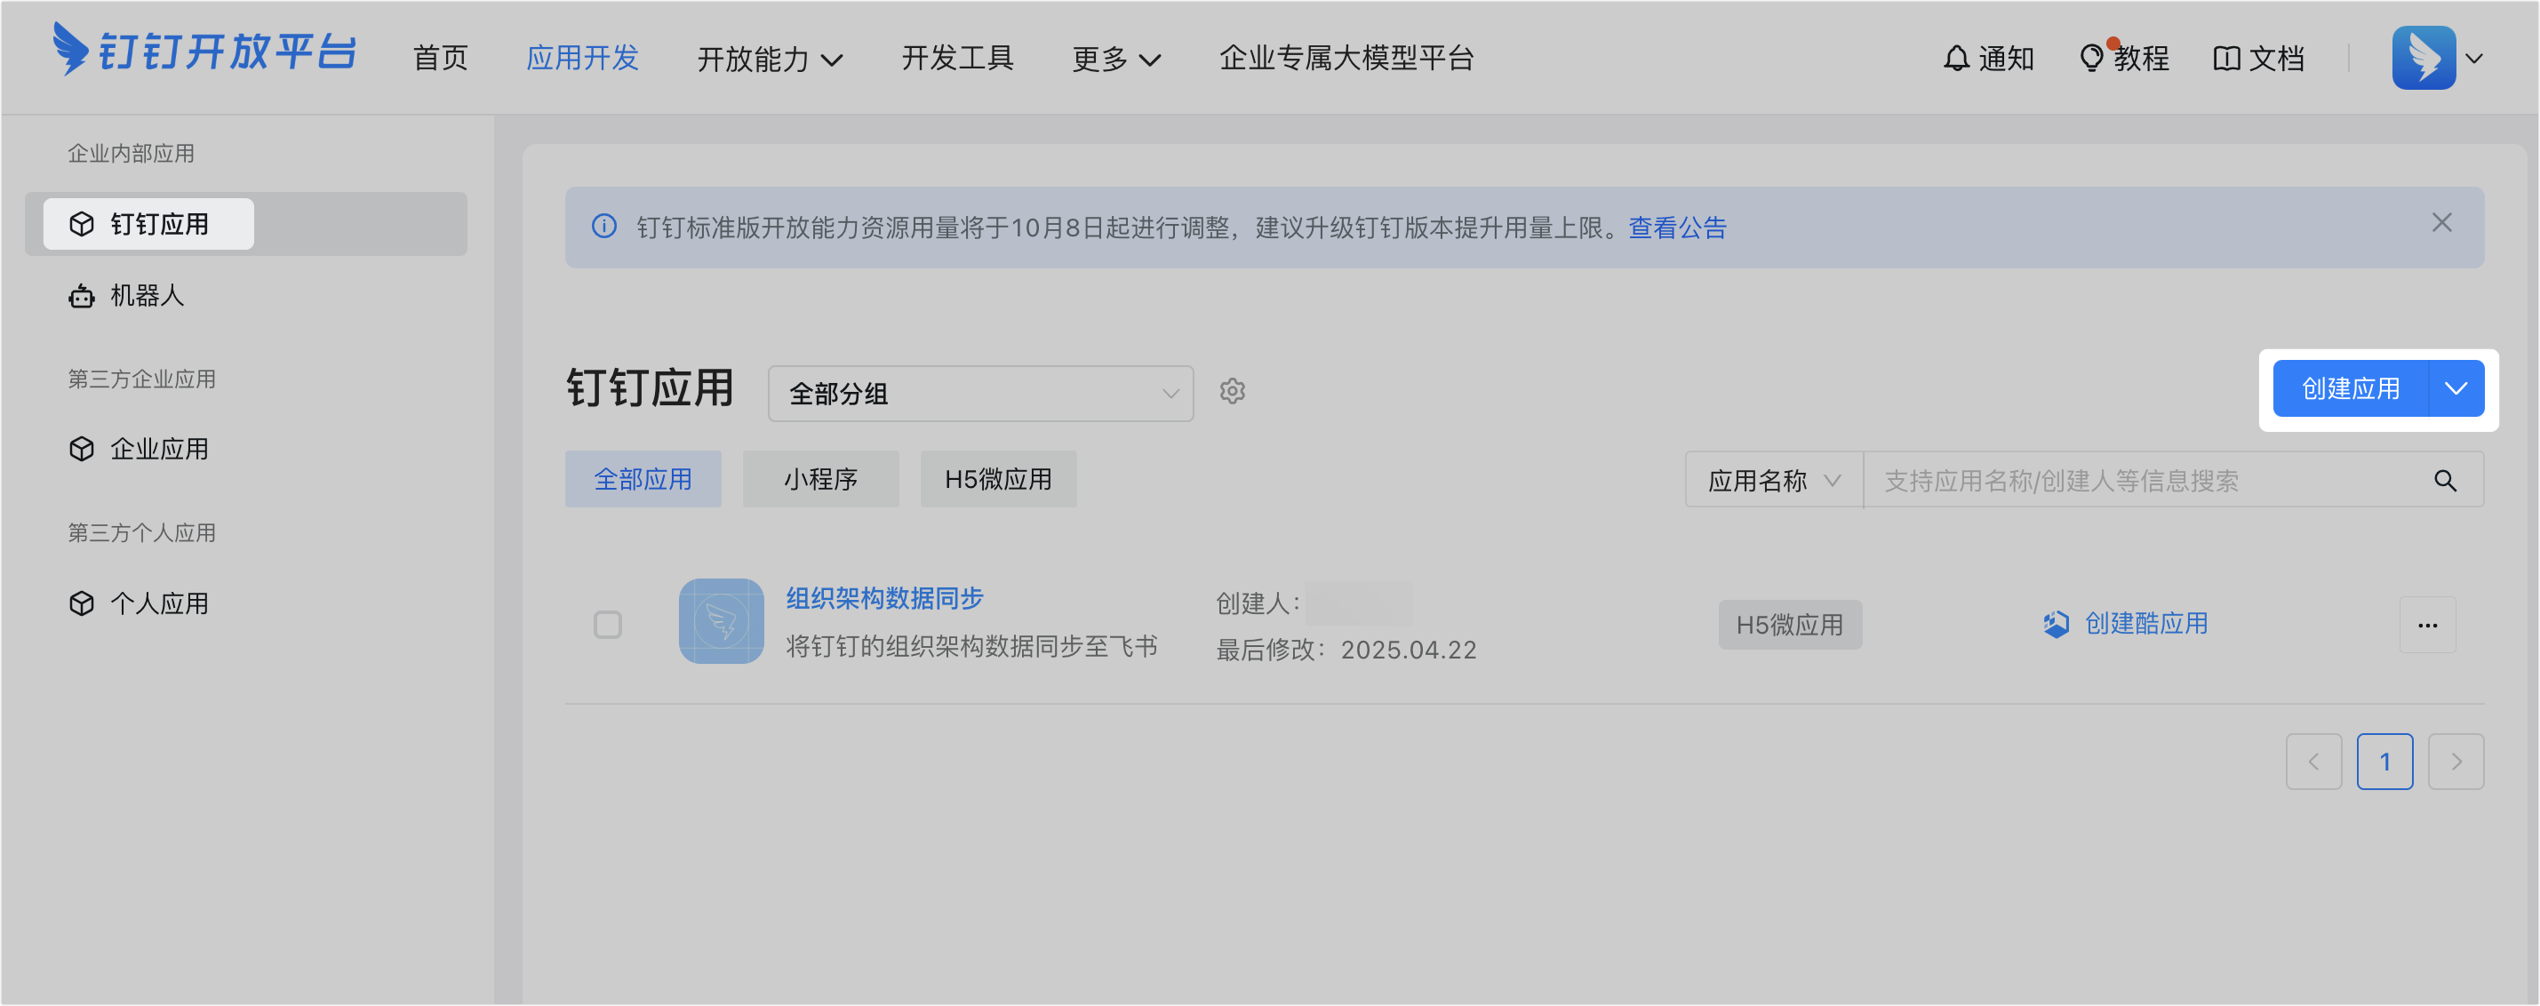Expand the 开放能力 menu
Image resolution: width=2540 pixels, height=1006 pixels.
click(x=770, y=60)
